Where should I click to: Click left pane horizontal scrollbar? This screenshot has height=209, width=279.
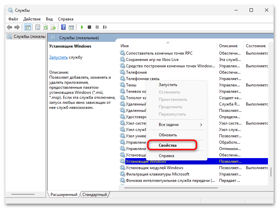coord(23,194)
